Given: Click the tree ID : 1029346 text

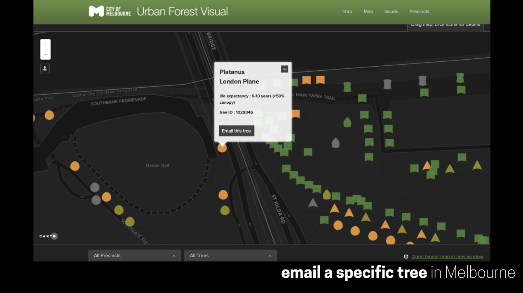Looking at the screenshot, I should 236,112.
